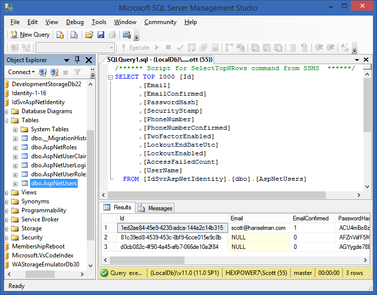This screenshot has width=377, height=295.
Task: Expand the dbo.AspNetUsers table node
Action: point(15,184)
